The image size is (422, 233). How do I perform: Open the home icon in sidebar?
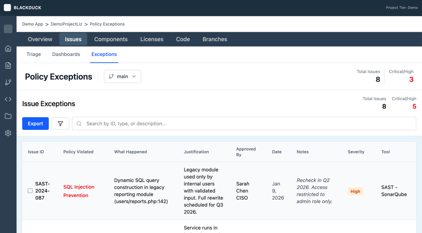click(x=8, y=49)
